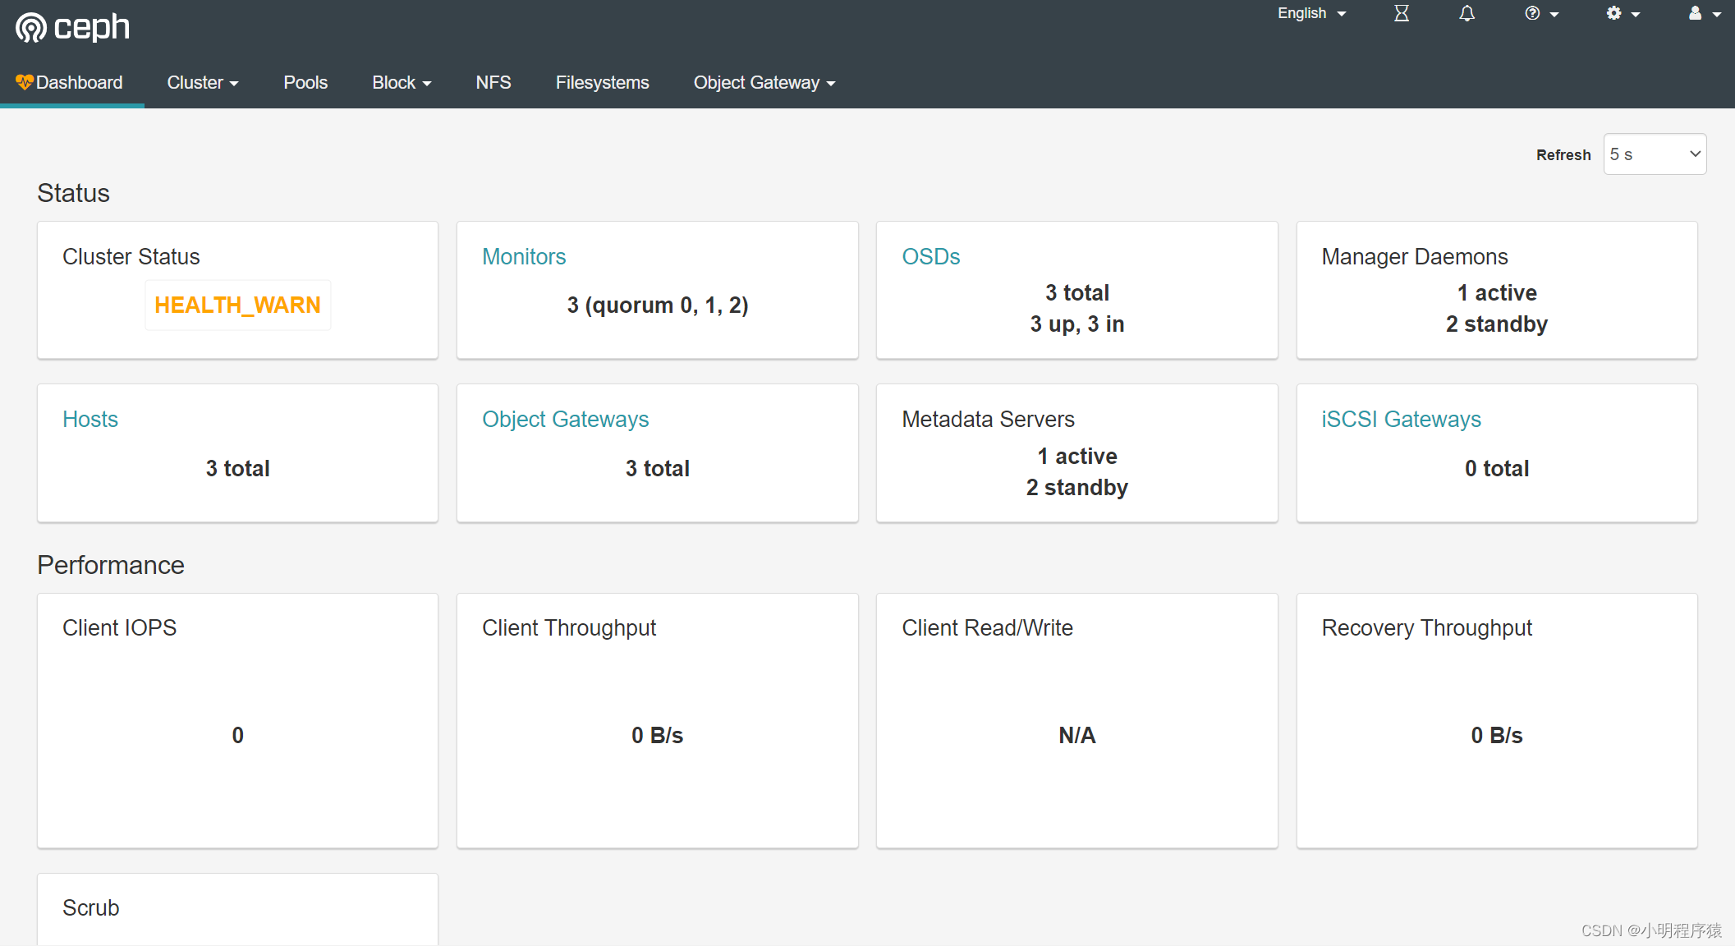Open the task queue hourglass icon

[x=1402, y=13]
